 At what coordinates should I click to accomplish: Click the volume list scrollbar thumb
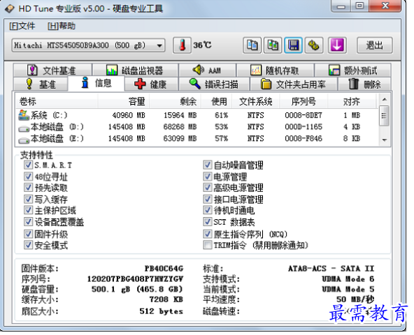pyautogui.click(x=385, y=116)
